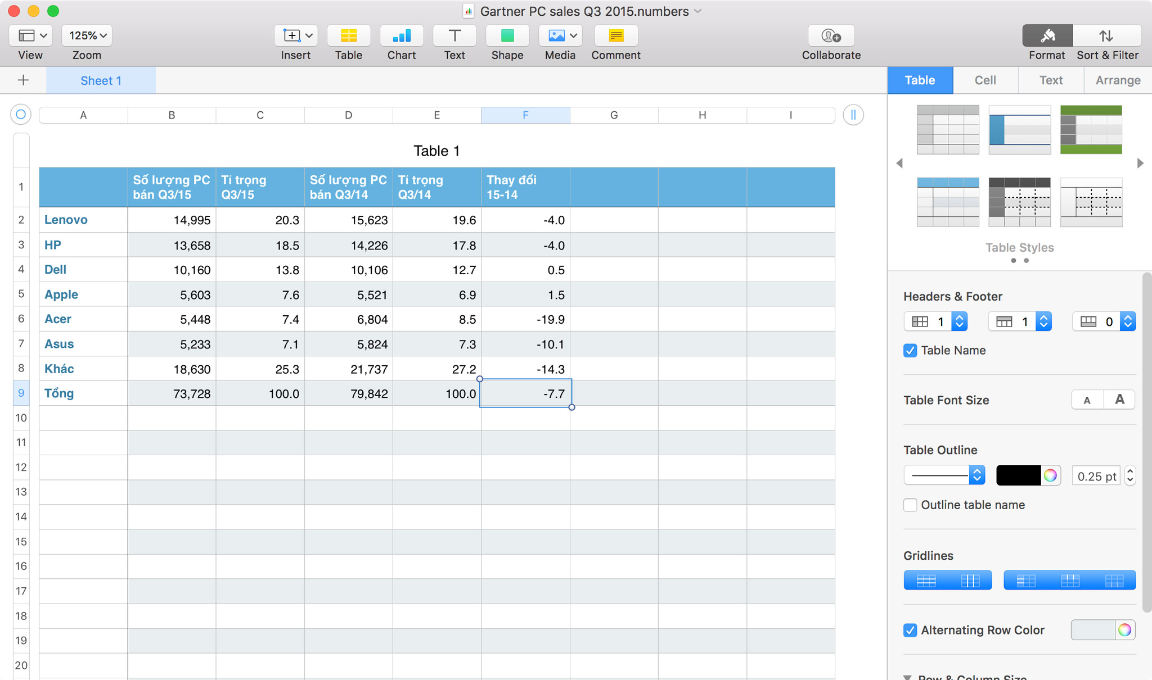Disable Alternating Row Color checkbox
This screenshot has height=680, width=1152.
click(x=910, y=631)
